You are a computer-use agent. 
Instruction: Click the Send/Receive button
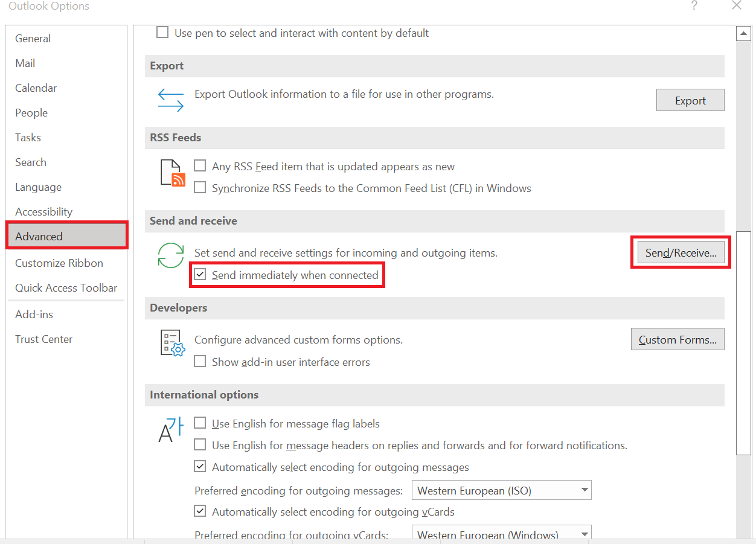pos(681,252)
